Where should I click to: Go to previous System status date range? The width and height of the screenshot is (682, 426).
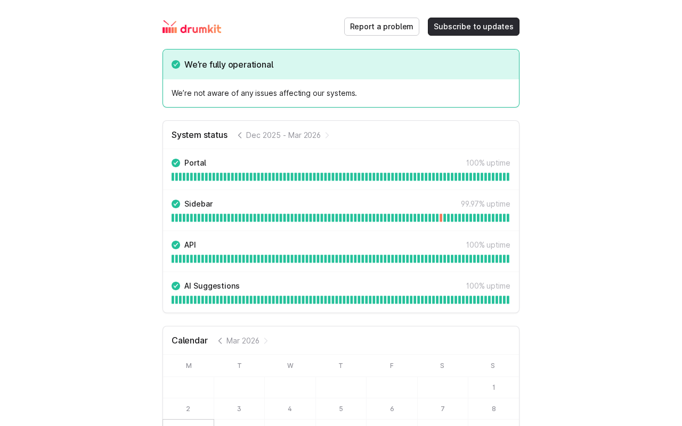coord(240,135)
